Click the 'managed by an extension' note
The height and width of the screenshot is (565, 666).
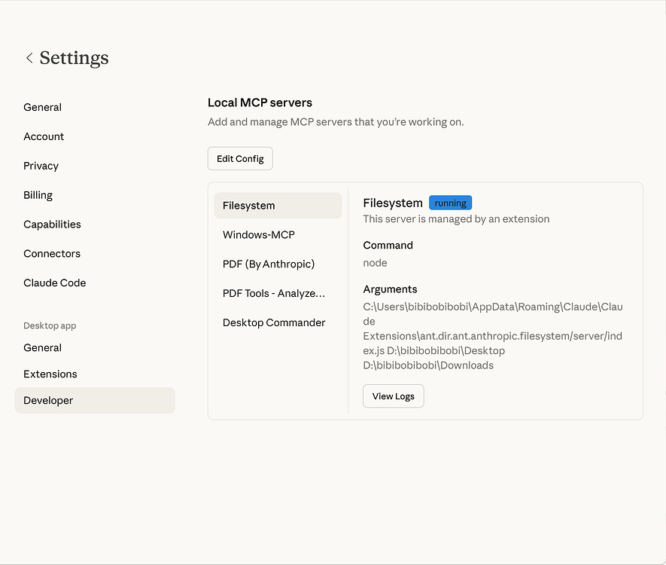click(456, 219)
